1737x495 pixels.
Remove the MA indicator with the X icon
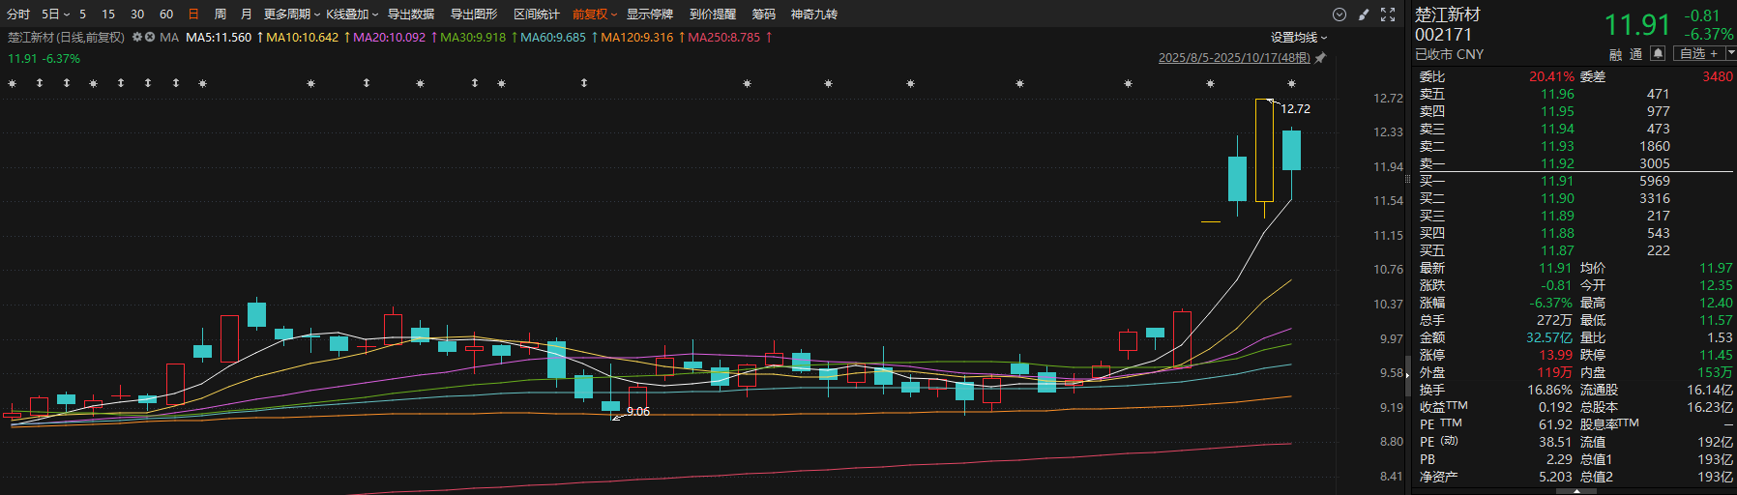(150, 37)
